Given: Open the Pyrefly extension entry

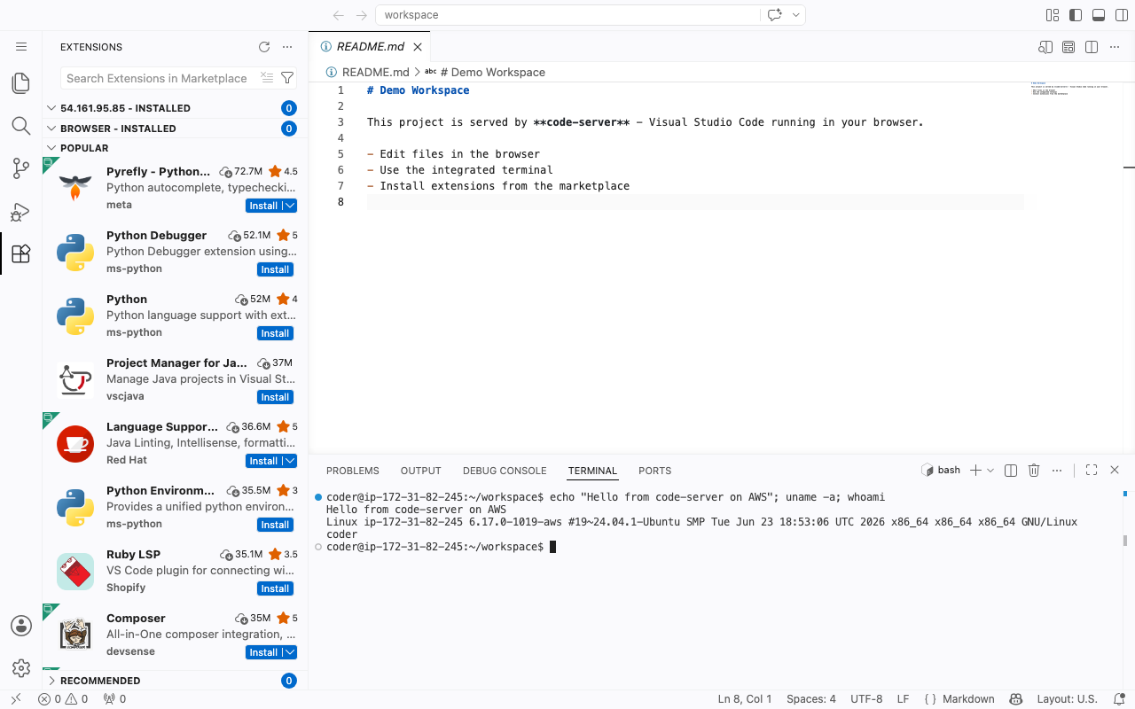Looking at the screenshot, I should (176, 188).
